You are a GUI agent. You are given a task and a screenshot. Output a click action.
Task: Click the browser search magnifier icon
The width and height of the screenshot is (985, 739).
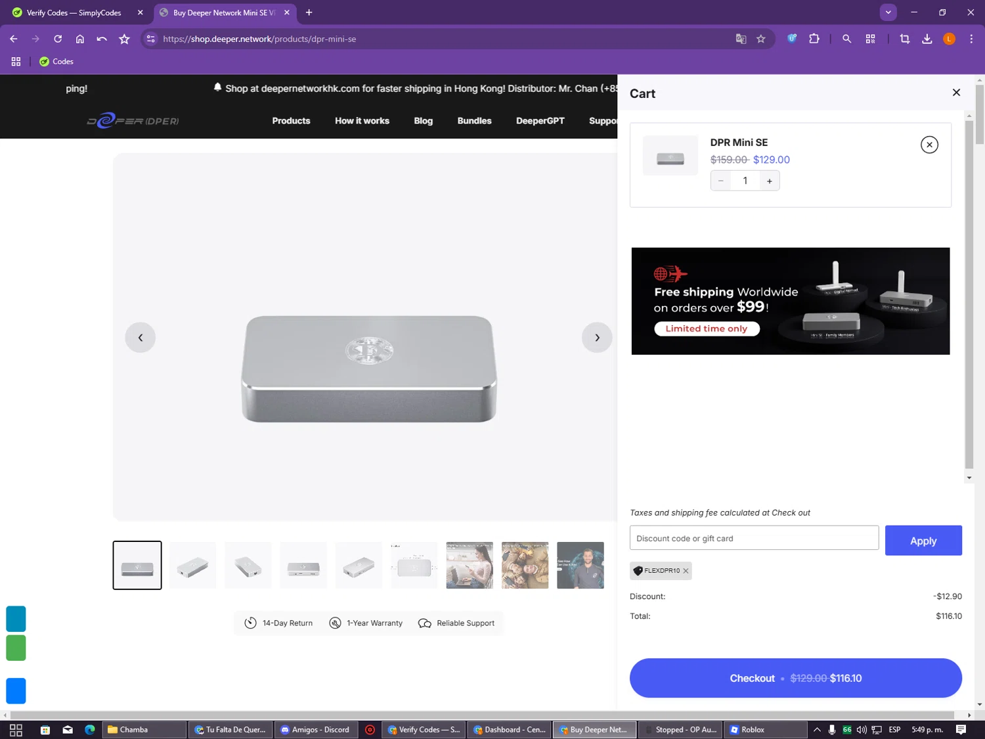[x=846, y=39]
